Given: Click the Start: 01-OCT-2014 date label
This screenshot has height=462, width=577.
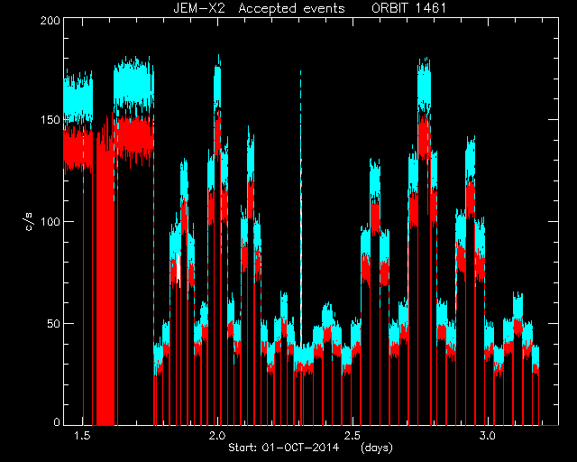Looking at the screenshot, I should (283, 448).
